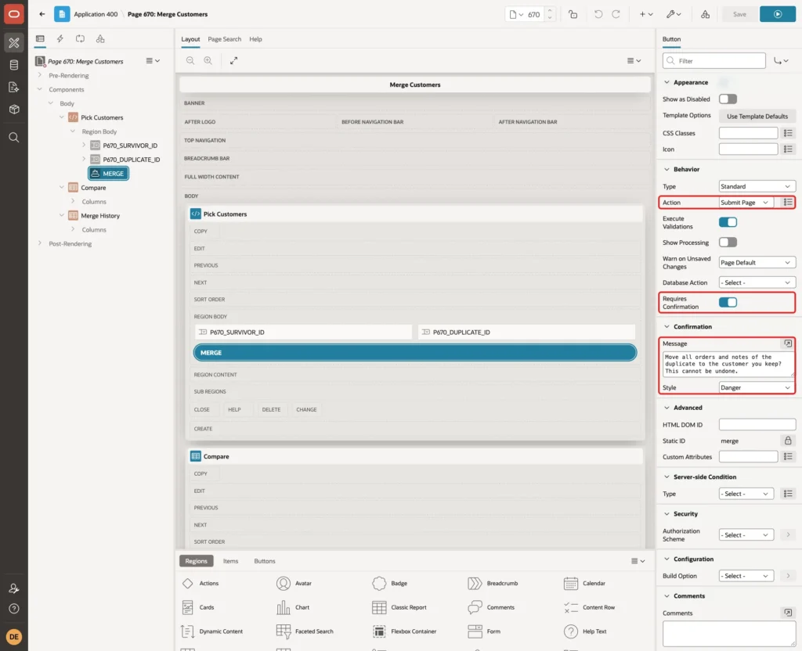Select the Merge History region in tree
Screen dimensions: 802x651
[x=100, y=216]
